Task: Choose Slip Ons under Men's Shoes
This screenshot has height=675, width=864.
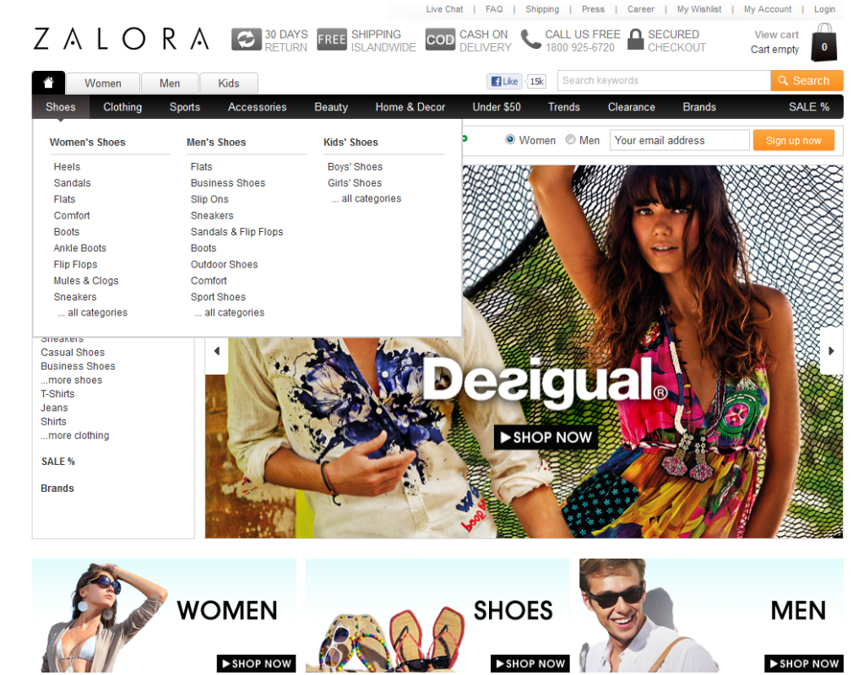Action: point(209,199)
